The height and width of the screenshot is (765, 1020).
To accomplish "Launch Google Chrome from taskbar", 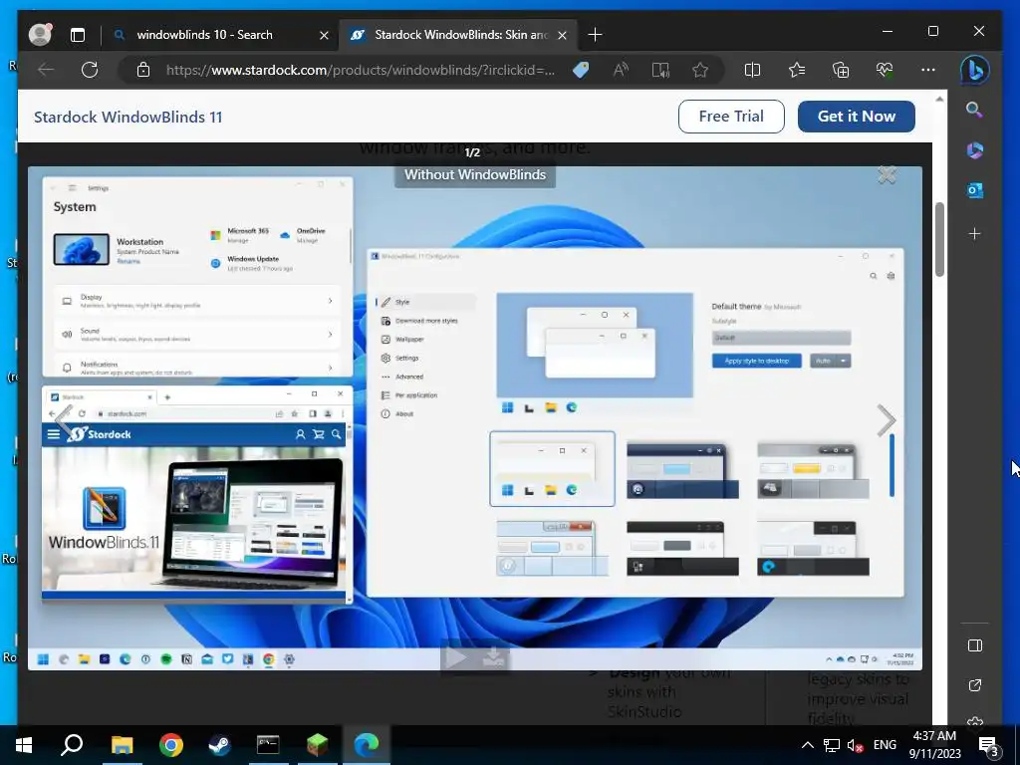I will [170, 745].
